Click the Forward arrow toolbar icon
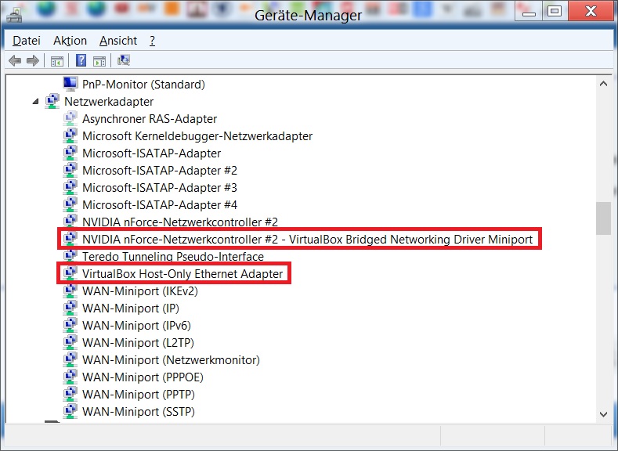 33,60
